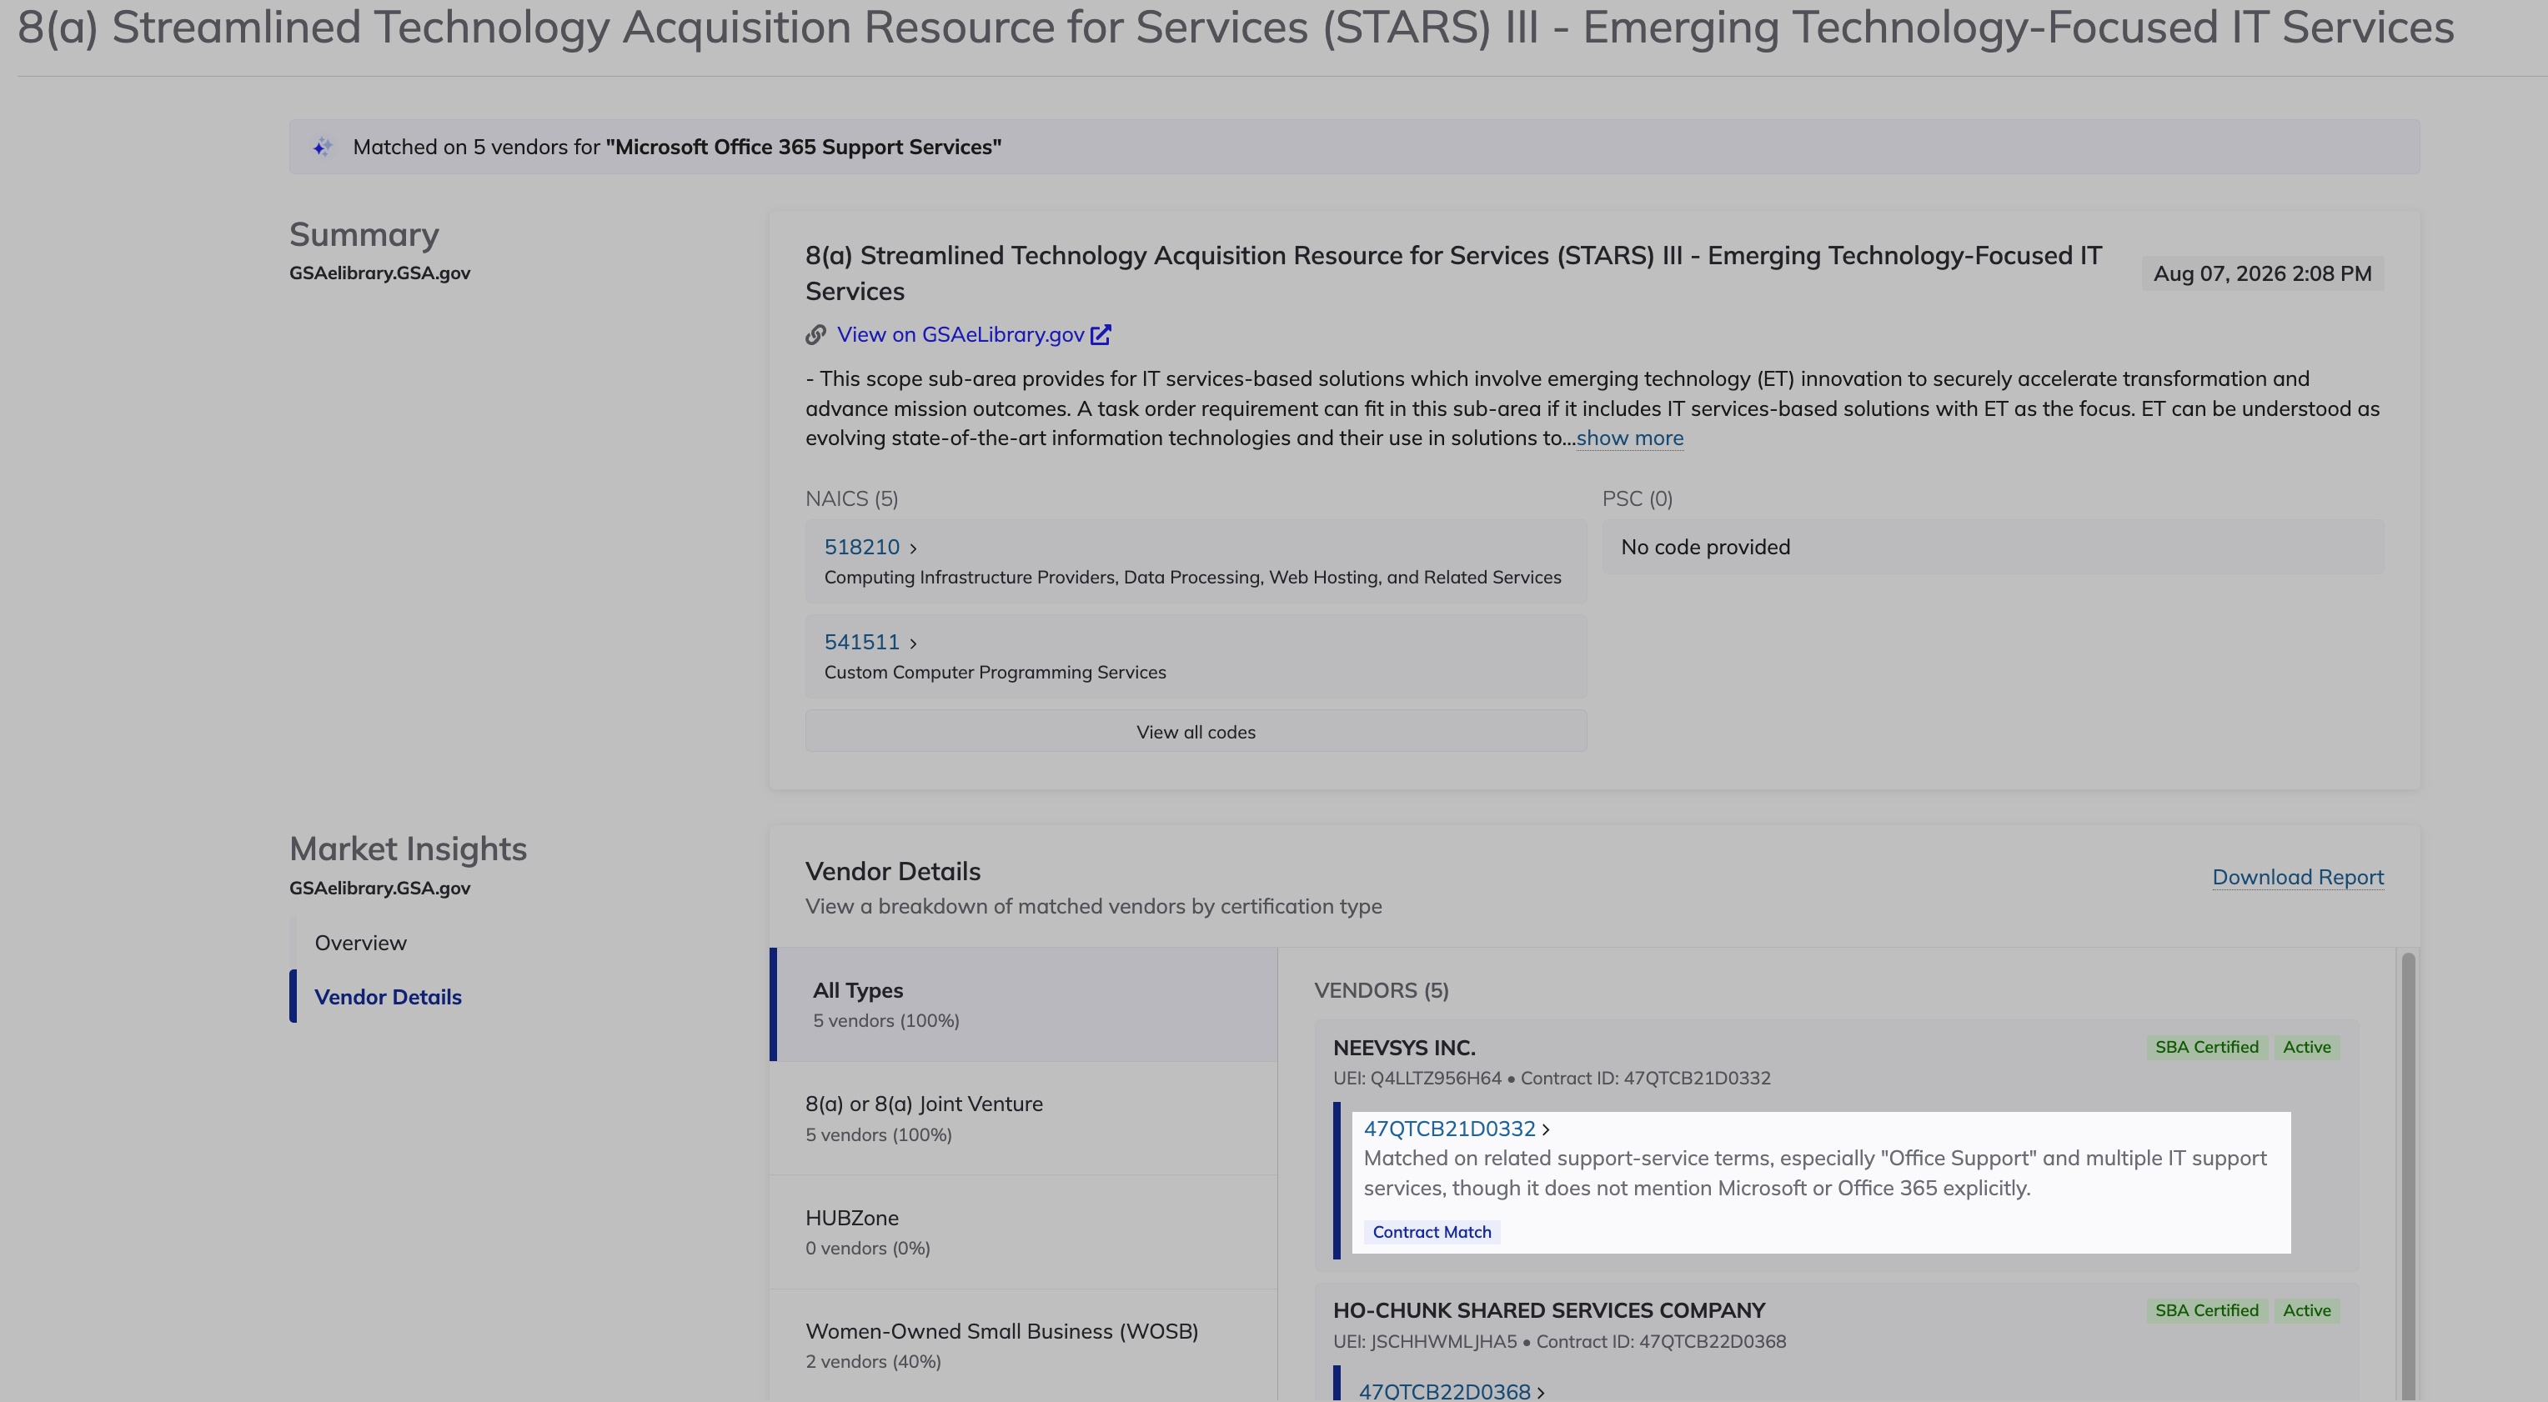Viewport: 2548px width, 1402px height.
Task: Click HO-CHUNK SBA Certified badge
Action: click(x=2206, y=1310)
